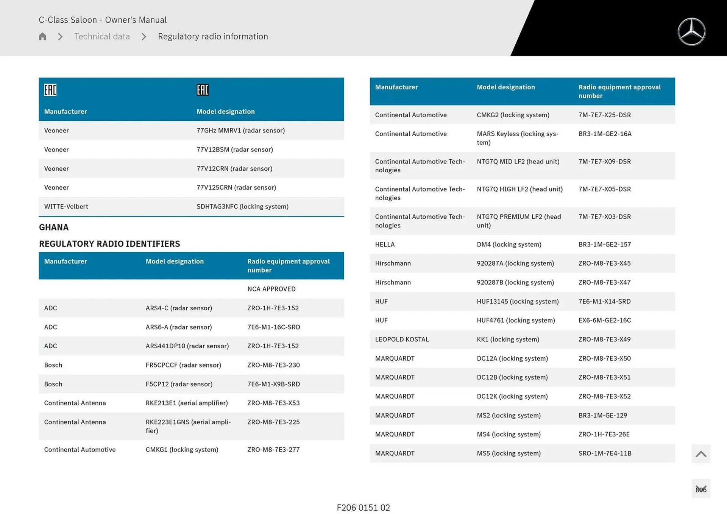Select the LEOPOLD KOSTAL table row

[x=402, y=340]
